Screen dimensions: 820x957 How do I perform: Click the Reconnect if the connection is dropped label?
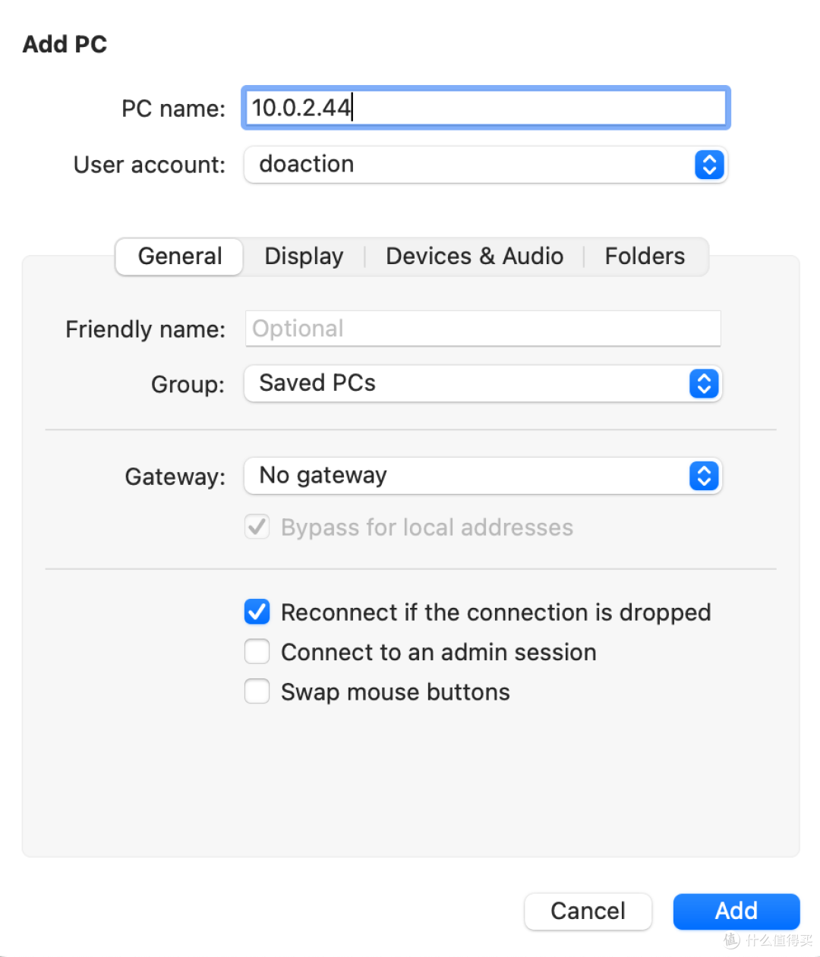(x=496, y=612)
